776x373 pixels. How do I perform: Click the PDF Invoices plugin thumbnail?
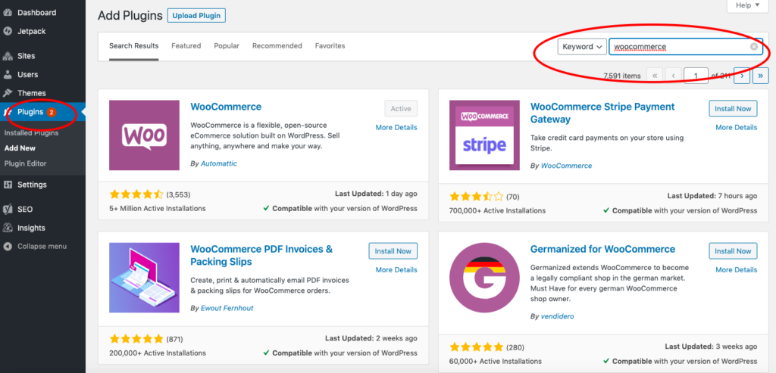tap(144, 278)
